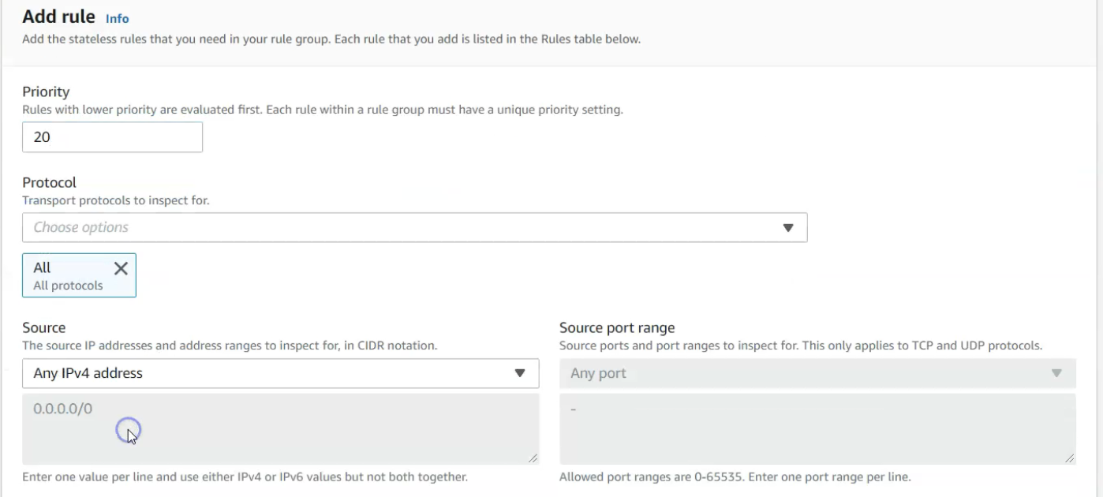Click the 'Protocol' field label

click(49, 182)
